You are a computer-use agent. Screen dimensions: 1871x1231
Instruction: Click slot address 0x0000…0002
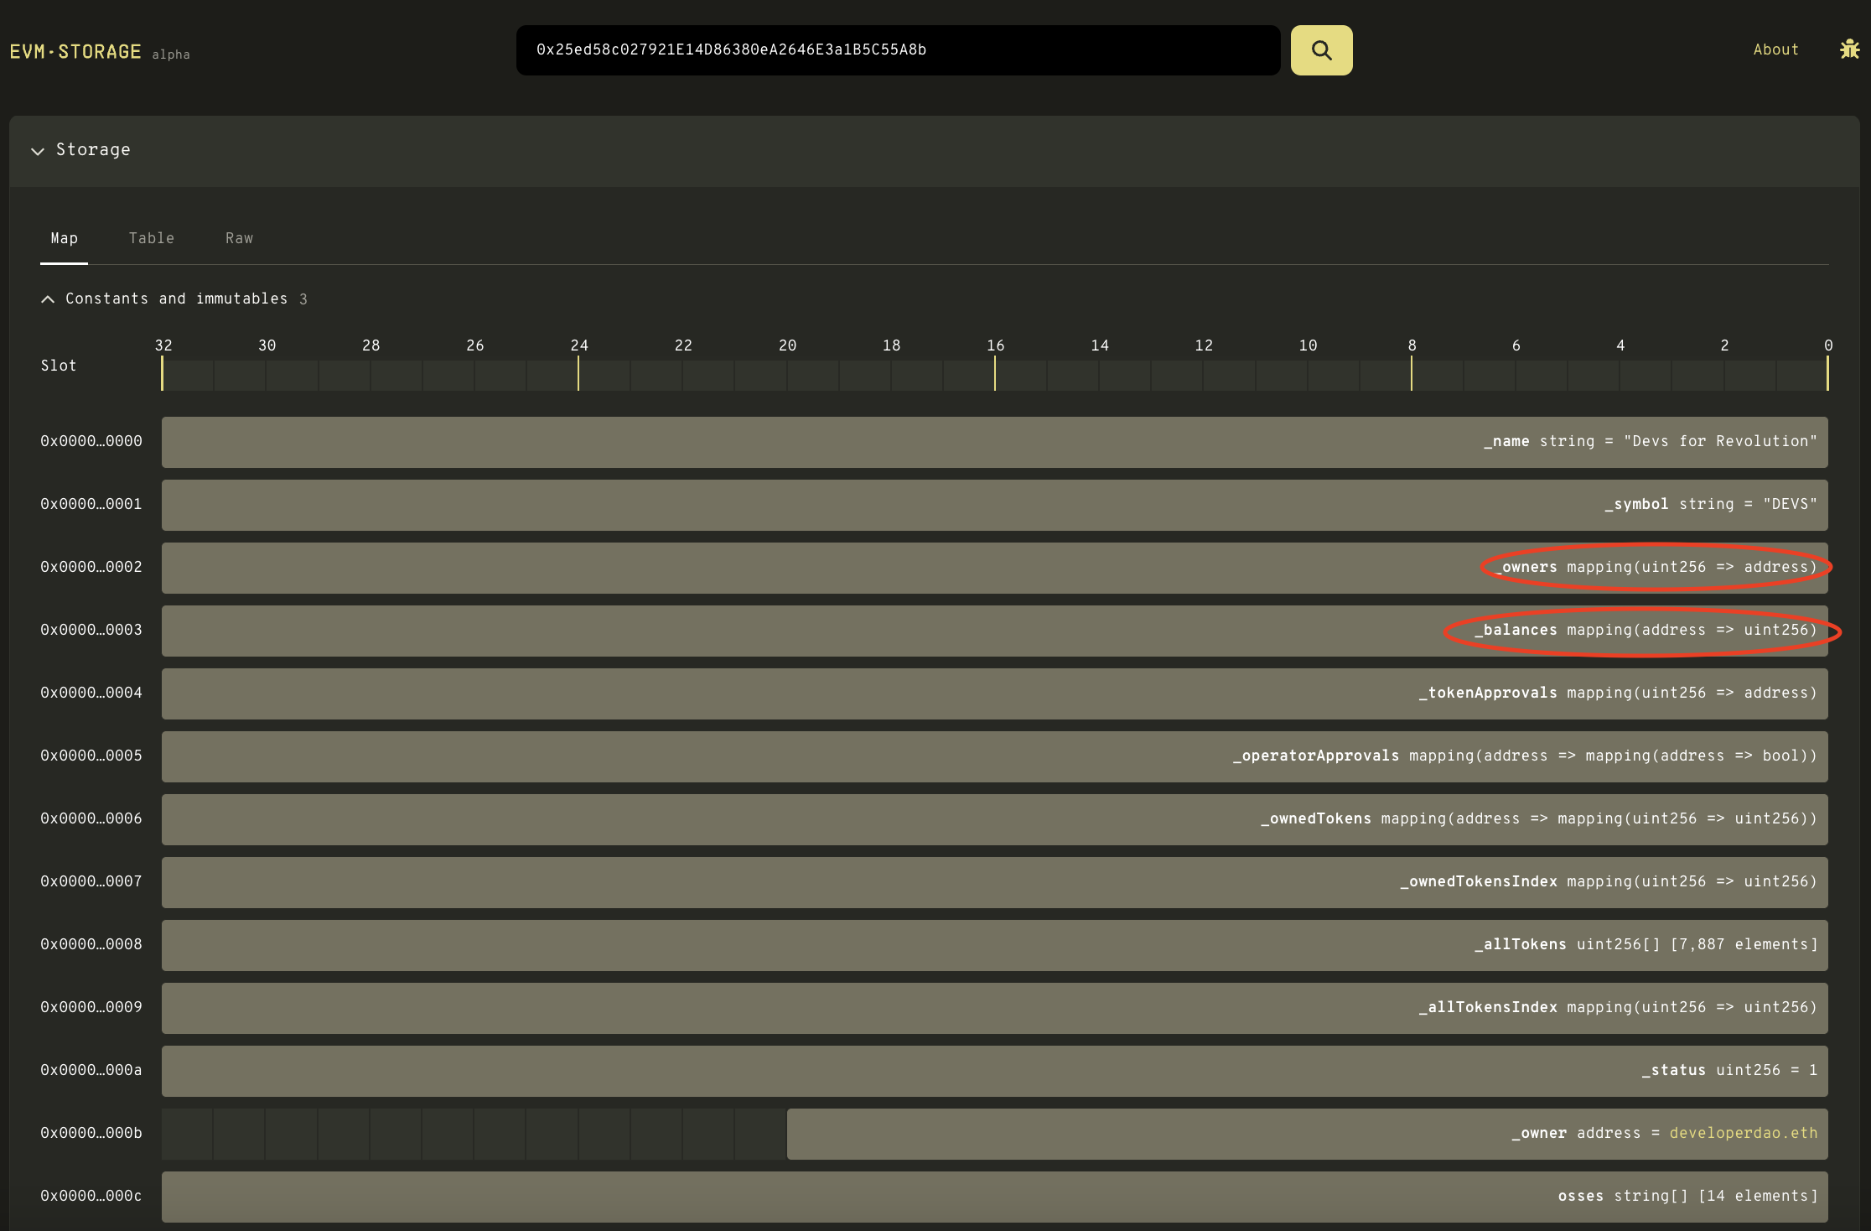point(91,567)
